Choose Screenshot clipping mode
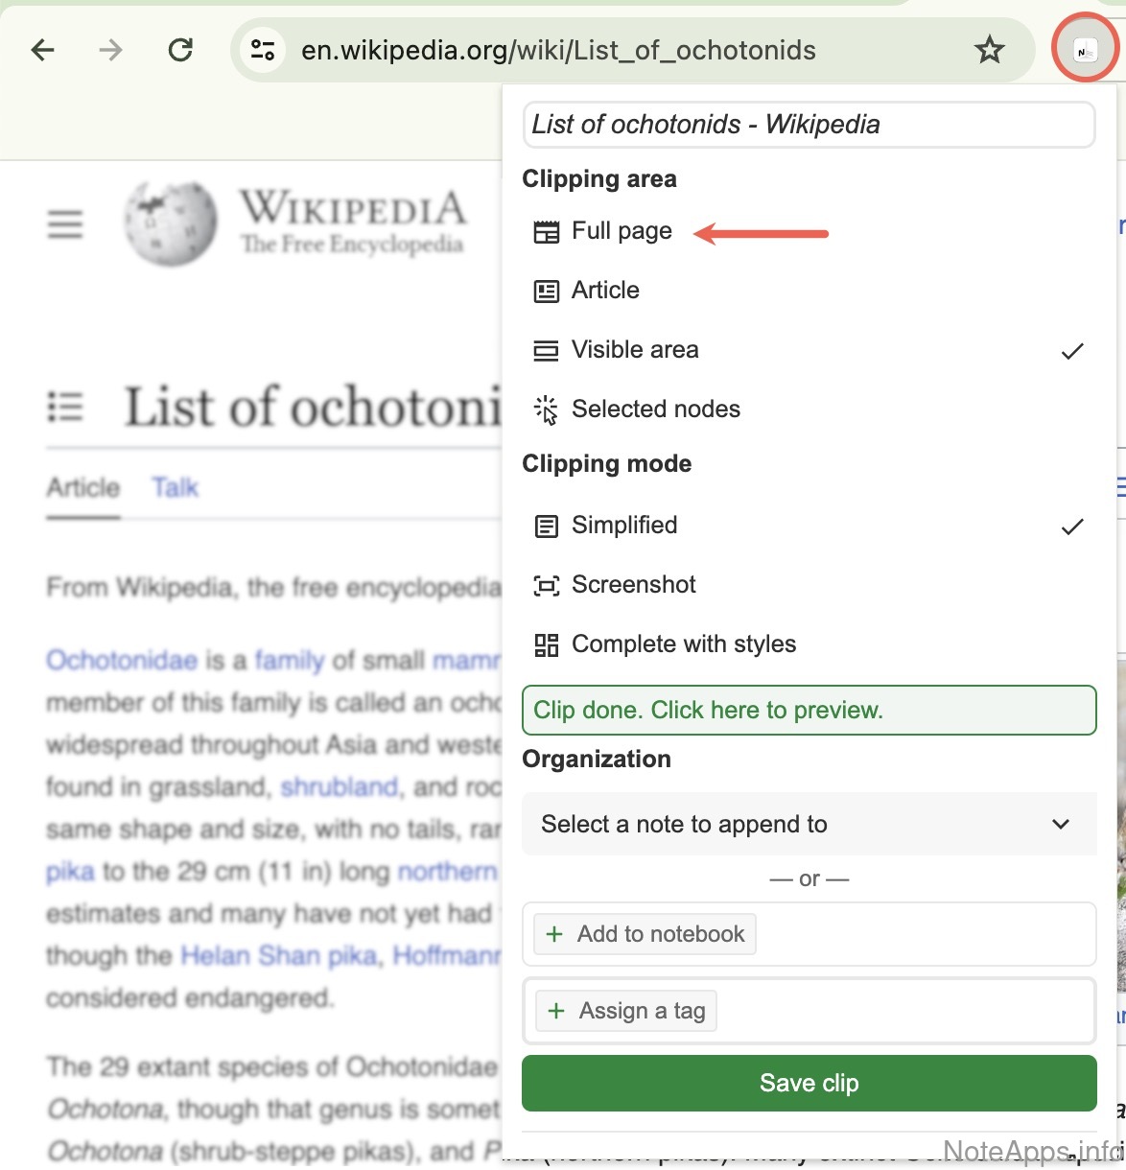The image size is (1126, 1170). point(633,585)
